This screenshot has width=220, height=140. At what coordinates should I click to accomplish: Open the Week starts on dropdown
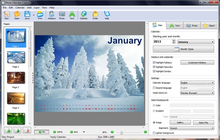tap(197, 93)
